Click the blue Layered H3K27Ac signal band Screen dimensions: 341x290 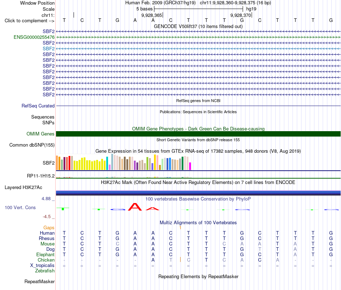198,193
